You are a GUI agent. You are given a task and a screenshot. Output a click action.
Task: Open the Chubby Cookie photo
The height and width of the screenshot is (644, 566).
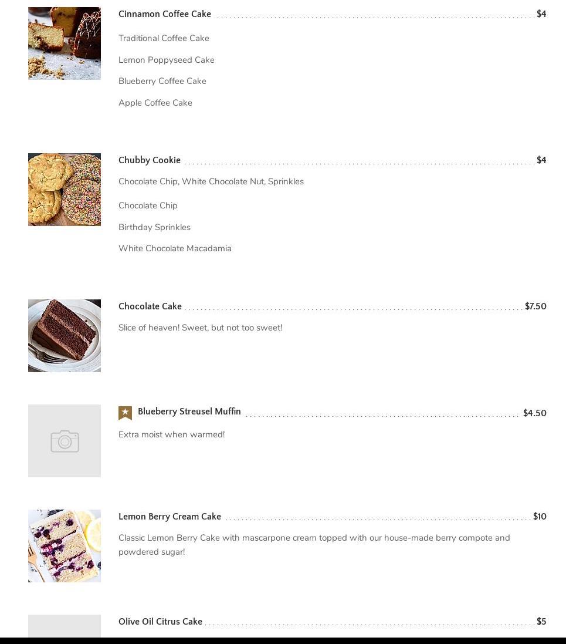[x=65, y=190]
